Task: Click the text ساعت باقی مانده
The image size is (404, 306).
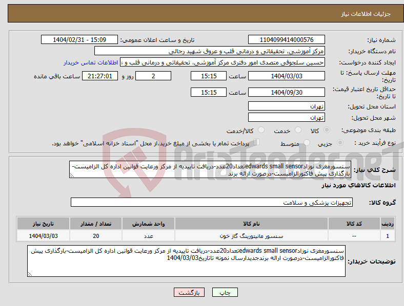Action: point(57,76)
